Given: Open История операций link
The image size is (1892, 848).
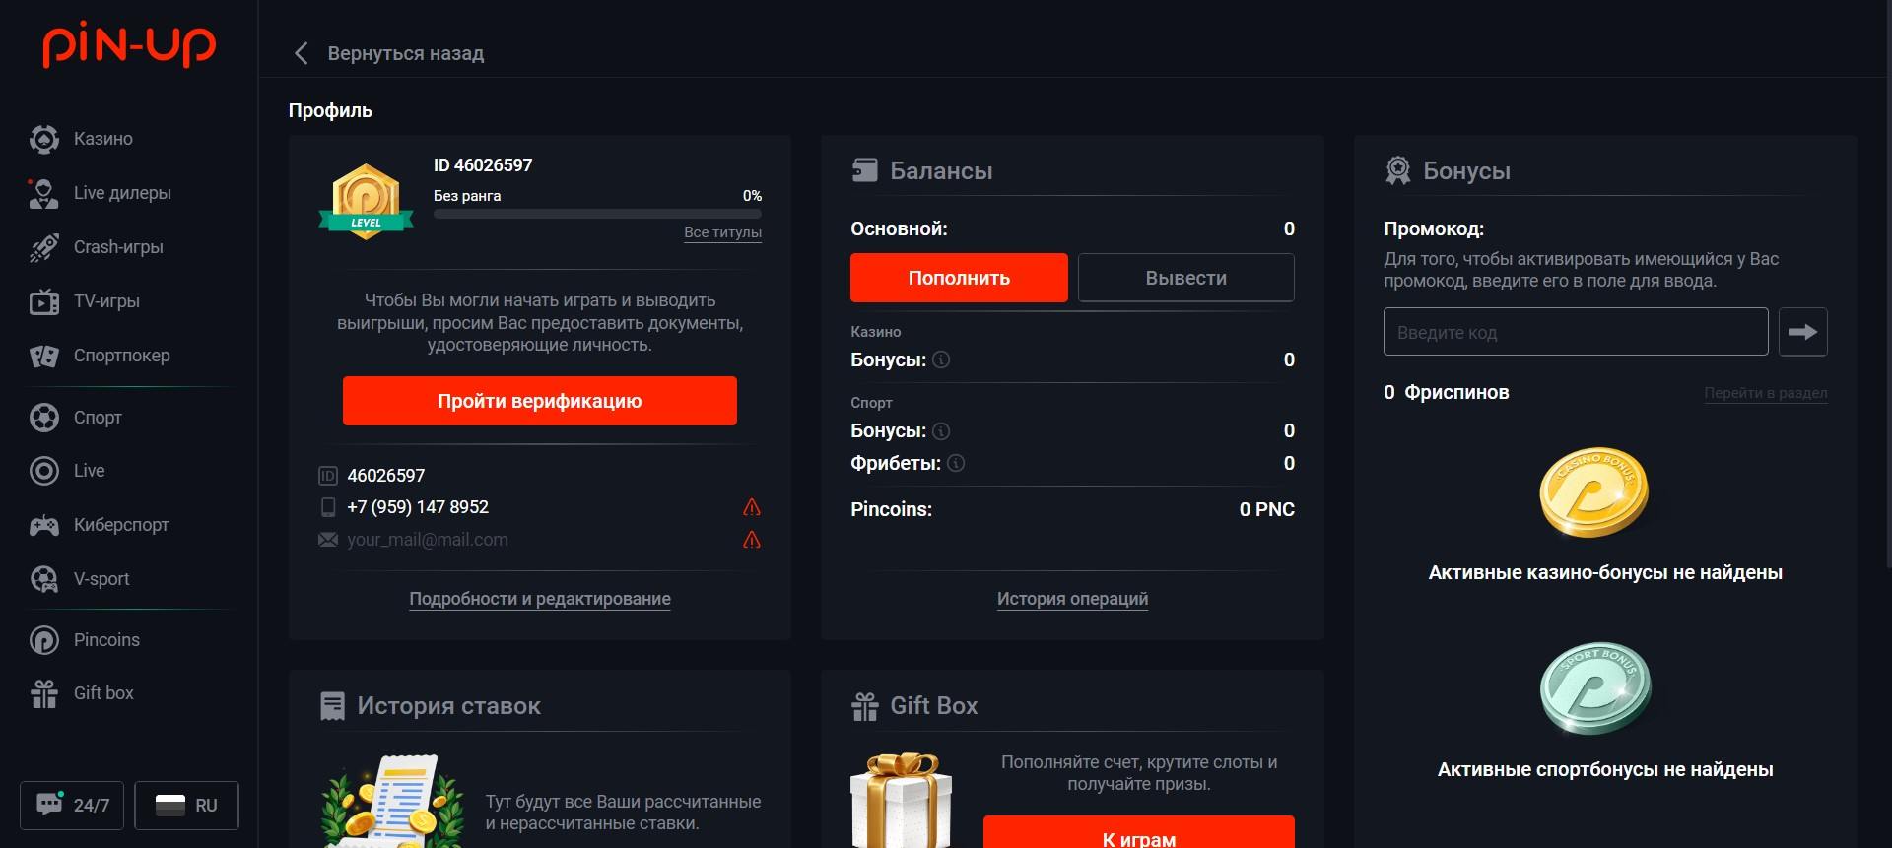Looking at the screenshot, I should (1072, 599).
